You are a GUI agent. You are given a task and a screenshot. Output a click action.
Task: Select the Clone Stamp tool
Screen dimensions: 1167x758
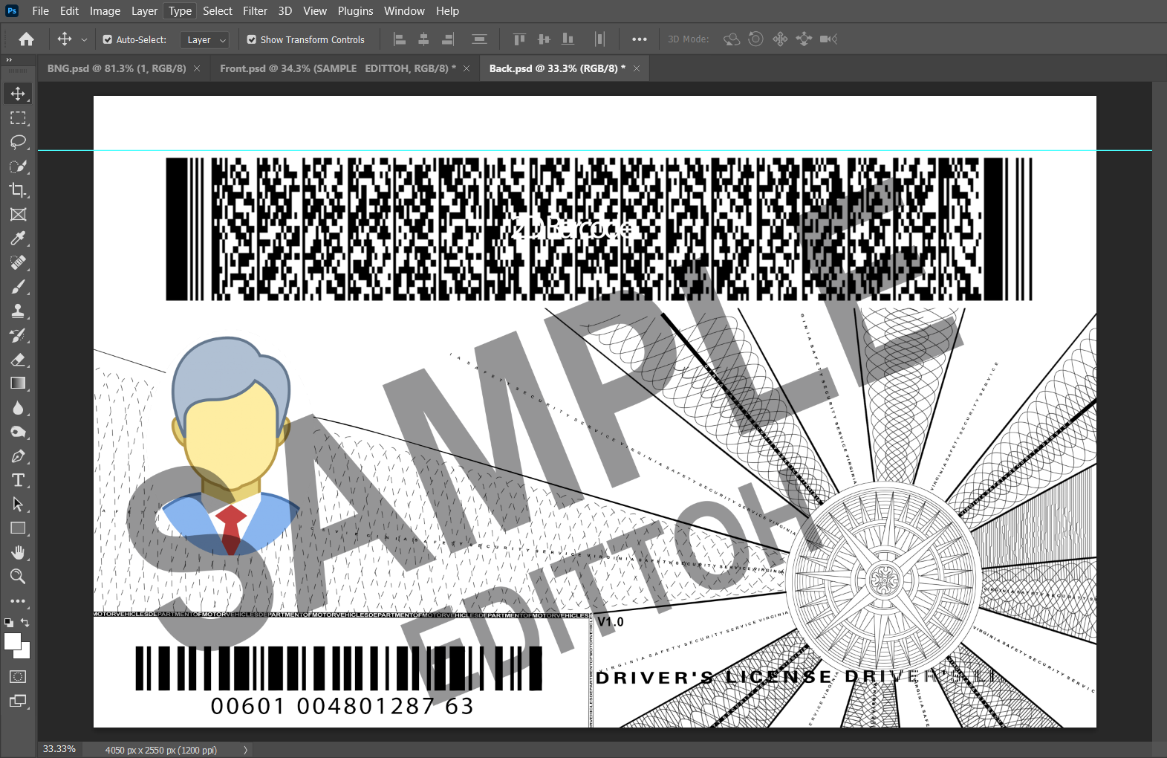pyautogui.click(x=18, y=311)
